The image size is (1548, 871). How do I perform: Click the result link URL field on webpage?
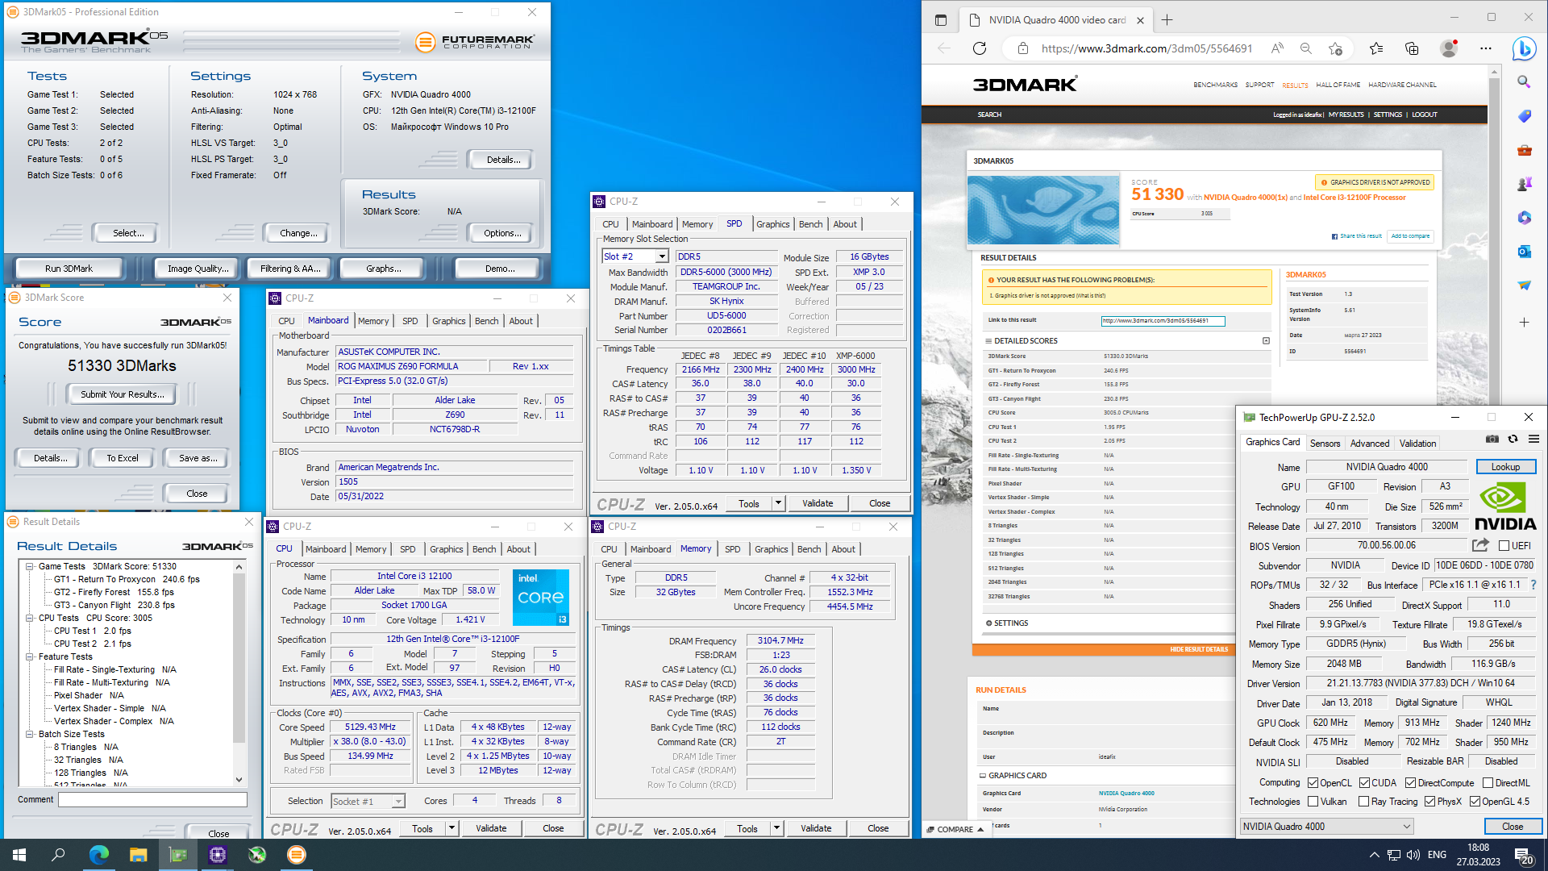[1163, 321]
